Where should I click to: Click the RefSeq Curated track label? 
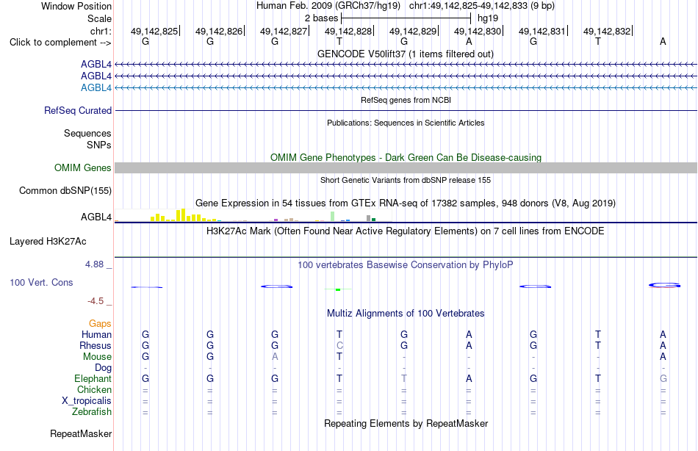[x=77, y=110]
